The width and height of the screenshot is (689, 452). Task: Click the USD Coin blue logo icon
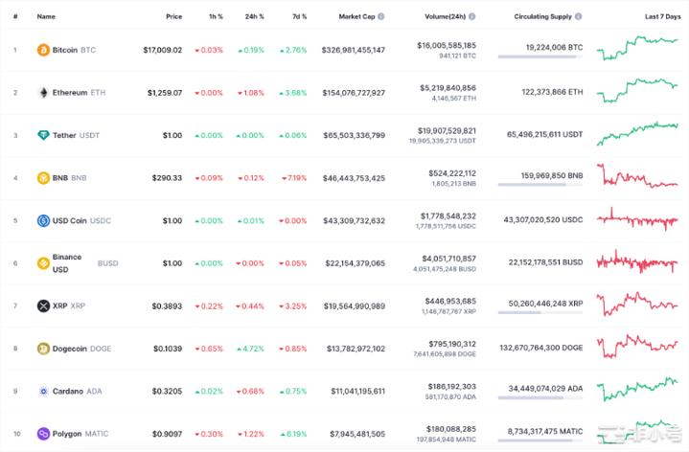coord(43,220)
